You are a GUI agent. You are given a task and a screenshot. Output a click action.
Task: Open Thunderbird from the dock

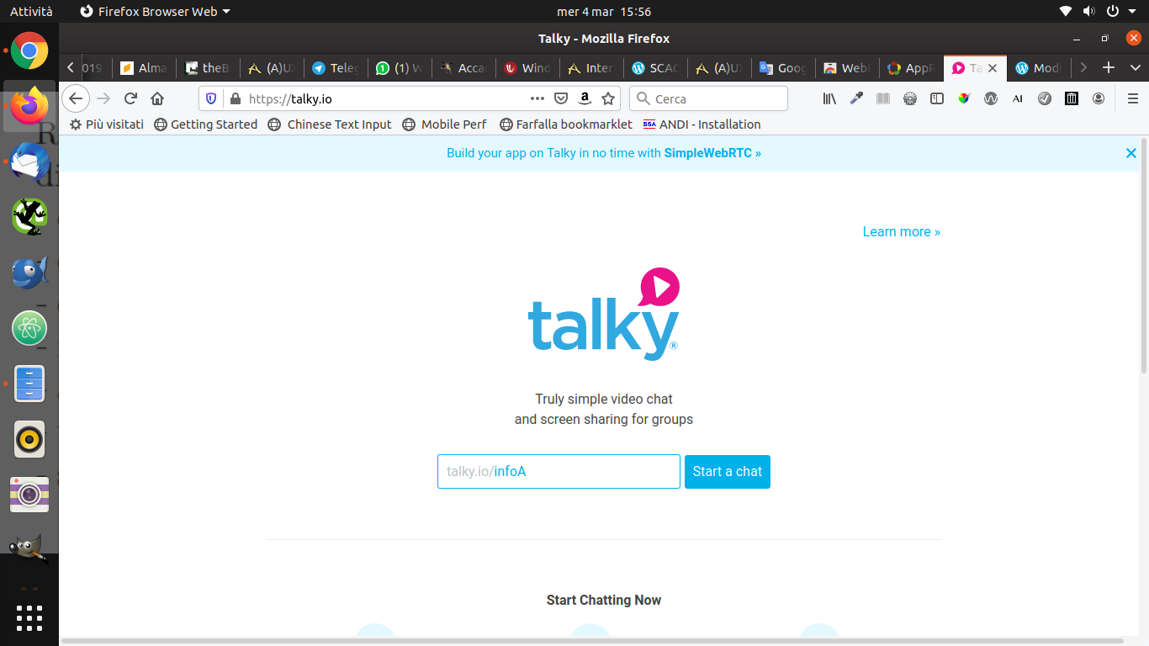[29, 161]
